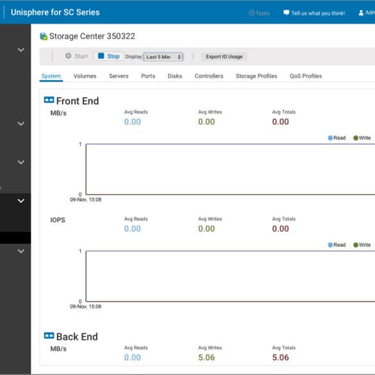Click the Storage Center database icon
This screenshot has width=375, height=375.
click(44, 37)
